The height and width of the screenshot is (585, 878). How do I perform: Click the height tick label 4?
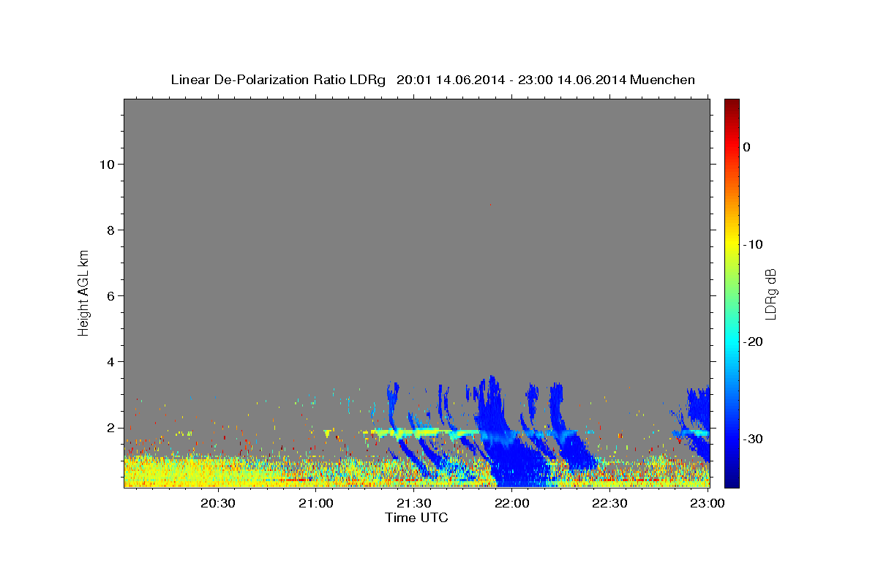111,362
